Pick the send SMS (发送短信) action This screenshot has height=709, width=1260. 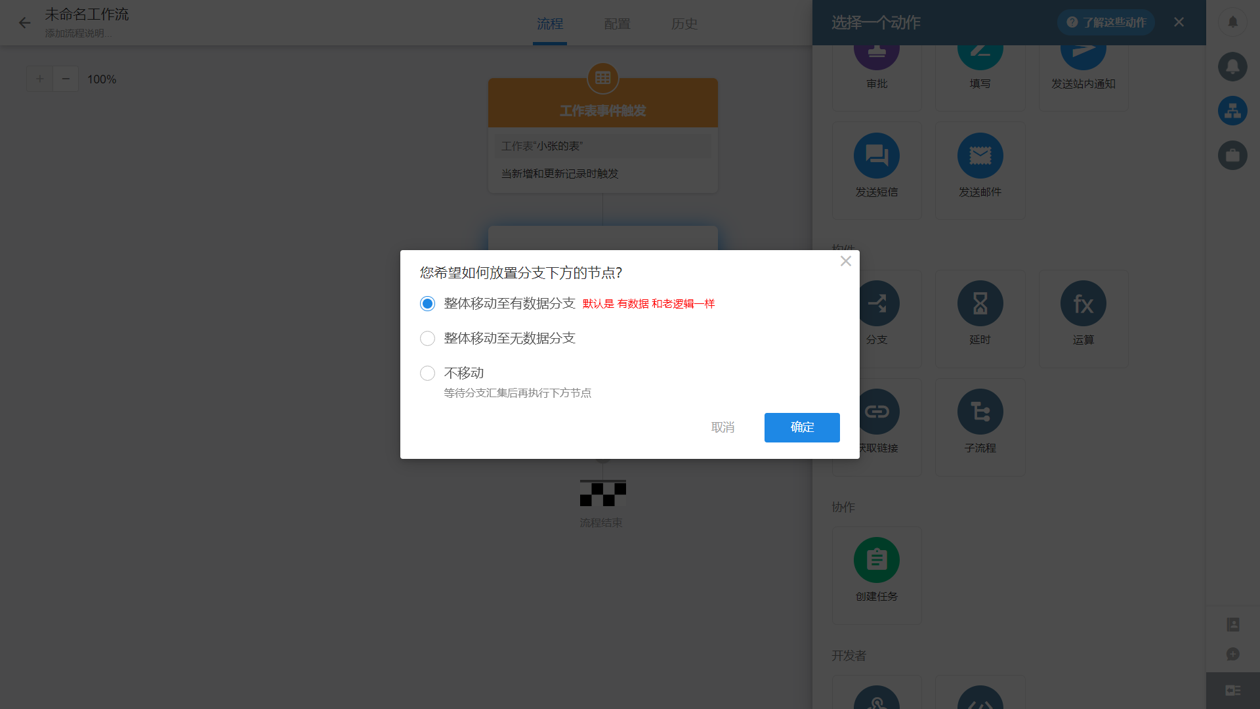[x=876, y=156]
